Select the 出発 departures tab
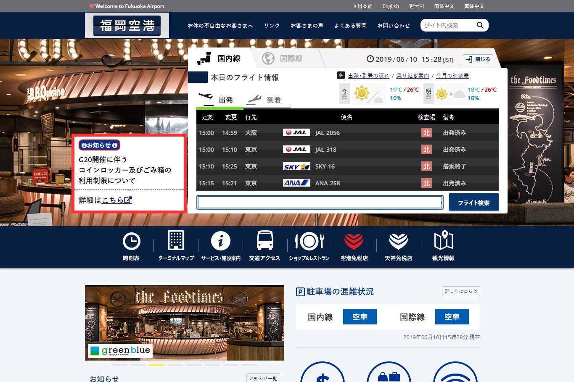574x382 pixels. coord(220,100)
